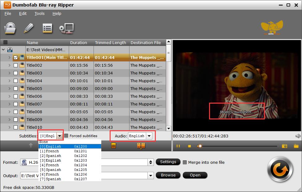Start conversion with the orange Convert button

tap(280, 169)
